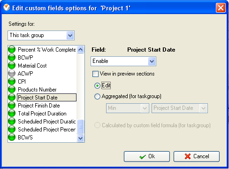The width and height of the screenshot is (229, 169).
Task: Click the Cancel button
Action: (x=197, y=156)
